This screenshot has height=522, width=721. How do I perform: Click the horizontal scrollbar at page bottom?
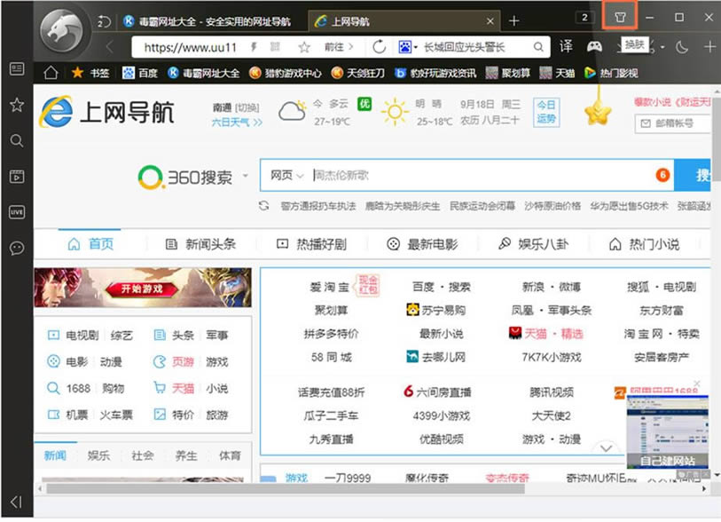[284, 488]
